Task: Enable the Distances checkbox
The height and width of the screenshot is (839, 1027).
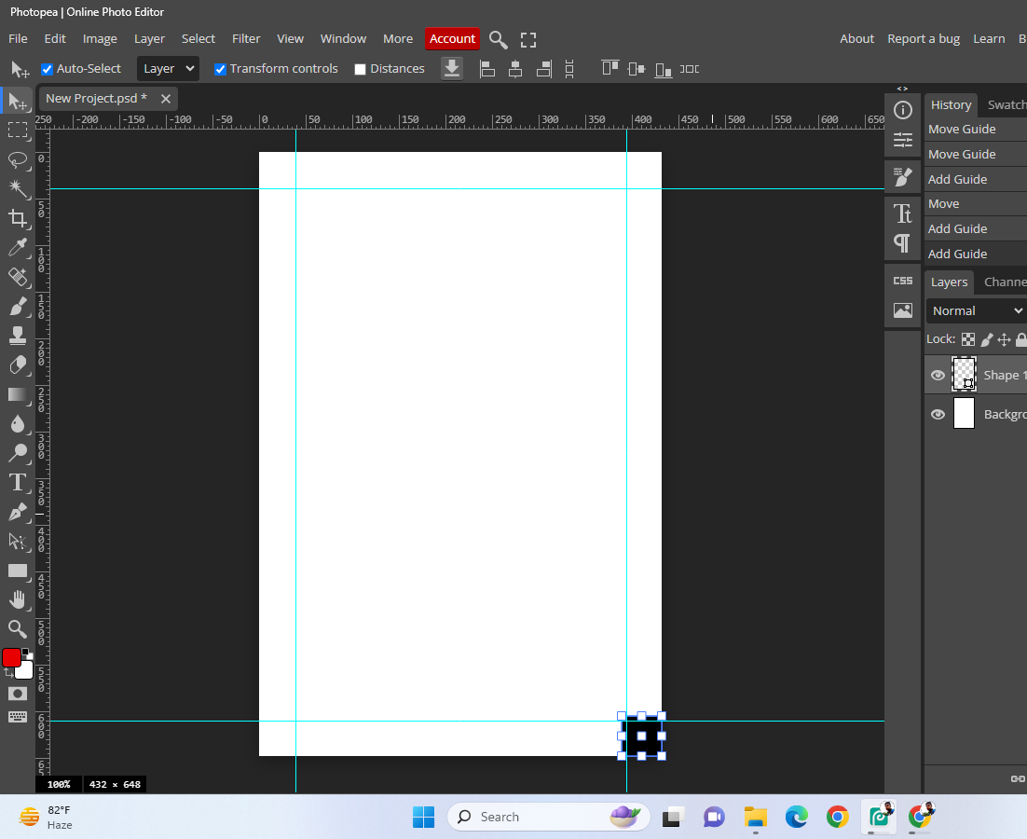Action: click(360, 69)
